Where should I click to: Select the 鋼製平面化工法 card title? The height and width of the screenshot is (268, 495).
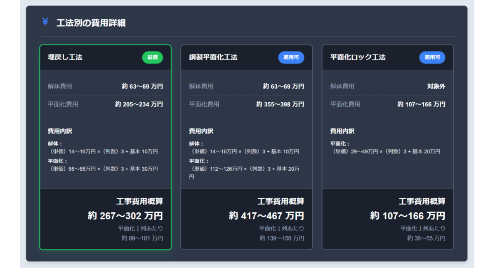(210, 57)
